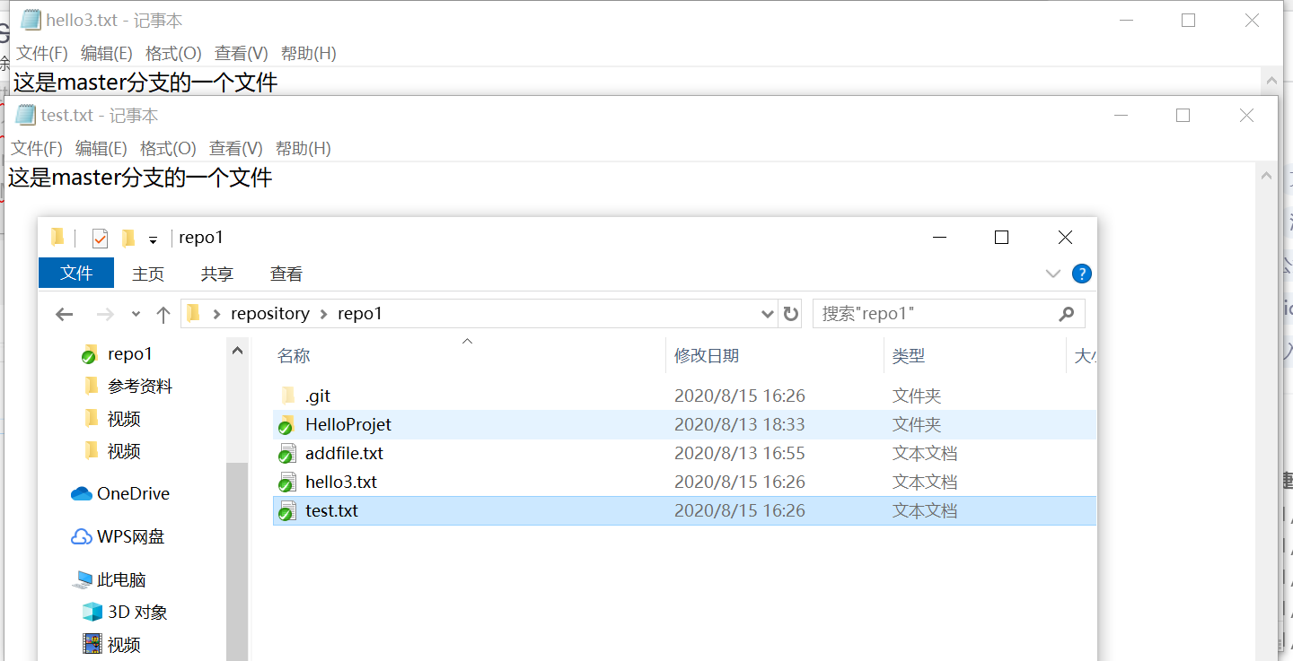Select the addfile.txt file icon
The height and width of the screenshot is (661, 1293).
click(x=286, y=454)
